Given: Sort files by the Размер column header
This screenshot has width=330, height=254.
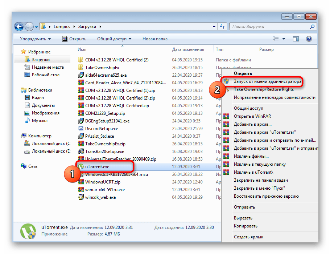Looking at the screenshot, I should (267, 49).
